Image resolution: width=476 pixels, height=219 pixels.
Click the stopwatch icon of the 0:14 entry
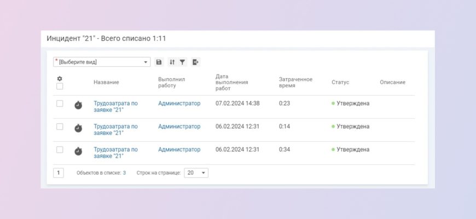pos(78,128)
